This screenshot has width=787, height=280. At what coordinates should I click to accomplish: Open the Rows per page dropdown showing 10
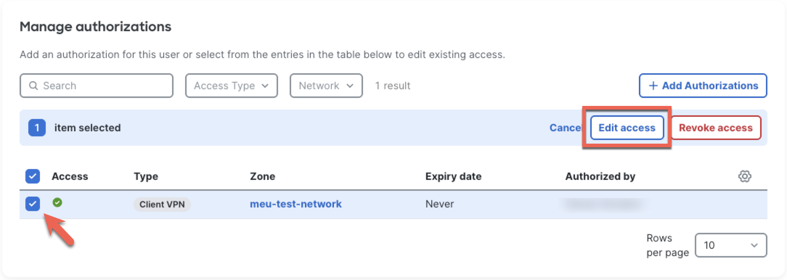(x=731, y=245)
